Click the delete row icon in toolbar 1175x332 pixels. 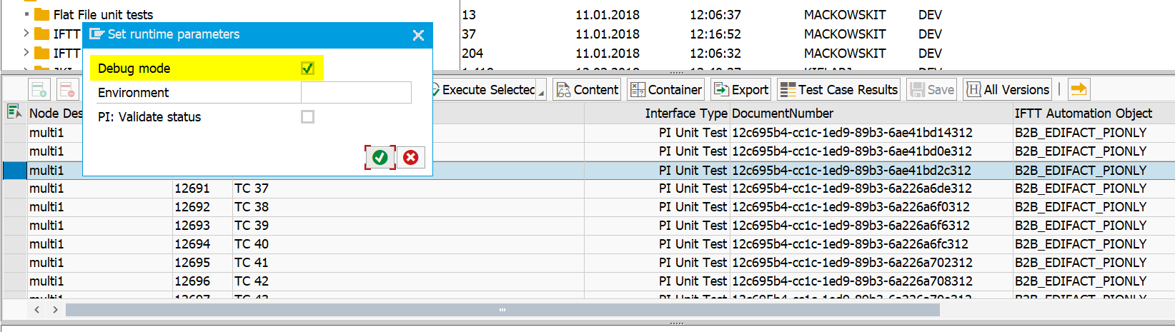(x=68, y=89)
